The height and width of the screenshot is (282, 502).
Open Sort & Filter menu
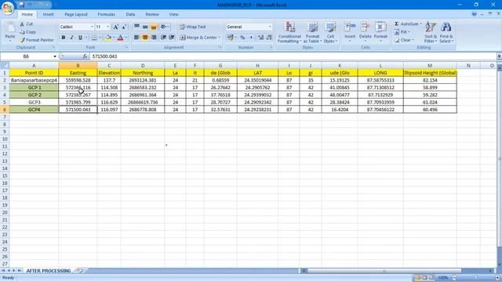431,32
